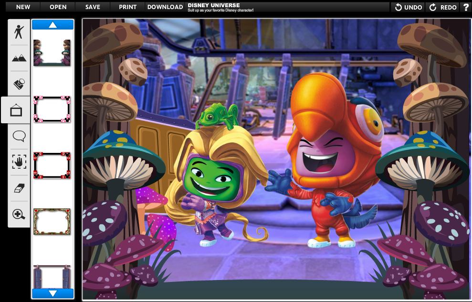Click the green chameleon on the hair
The image size is (472, 302).
point(217,116)
